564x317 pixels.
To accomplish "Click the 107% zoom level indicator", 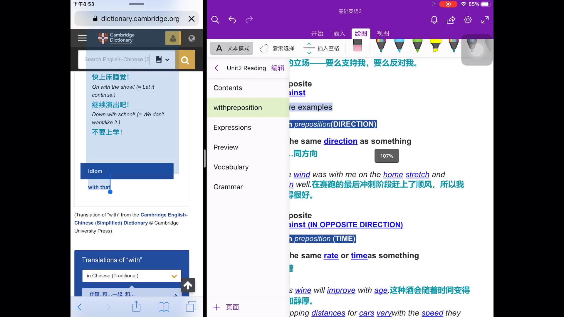I will point(387,156).
